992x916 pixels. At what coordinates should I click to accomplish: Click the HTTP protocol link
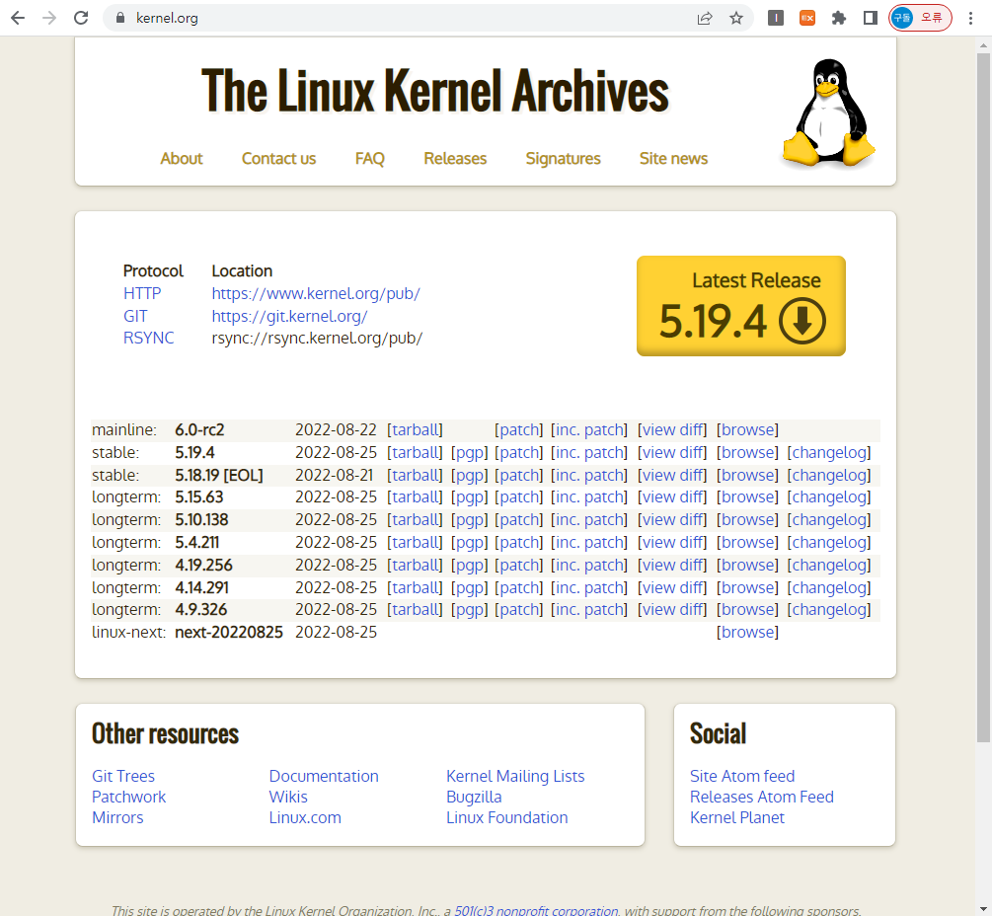[142, 293]
